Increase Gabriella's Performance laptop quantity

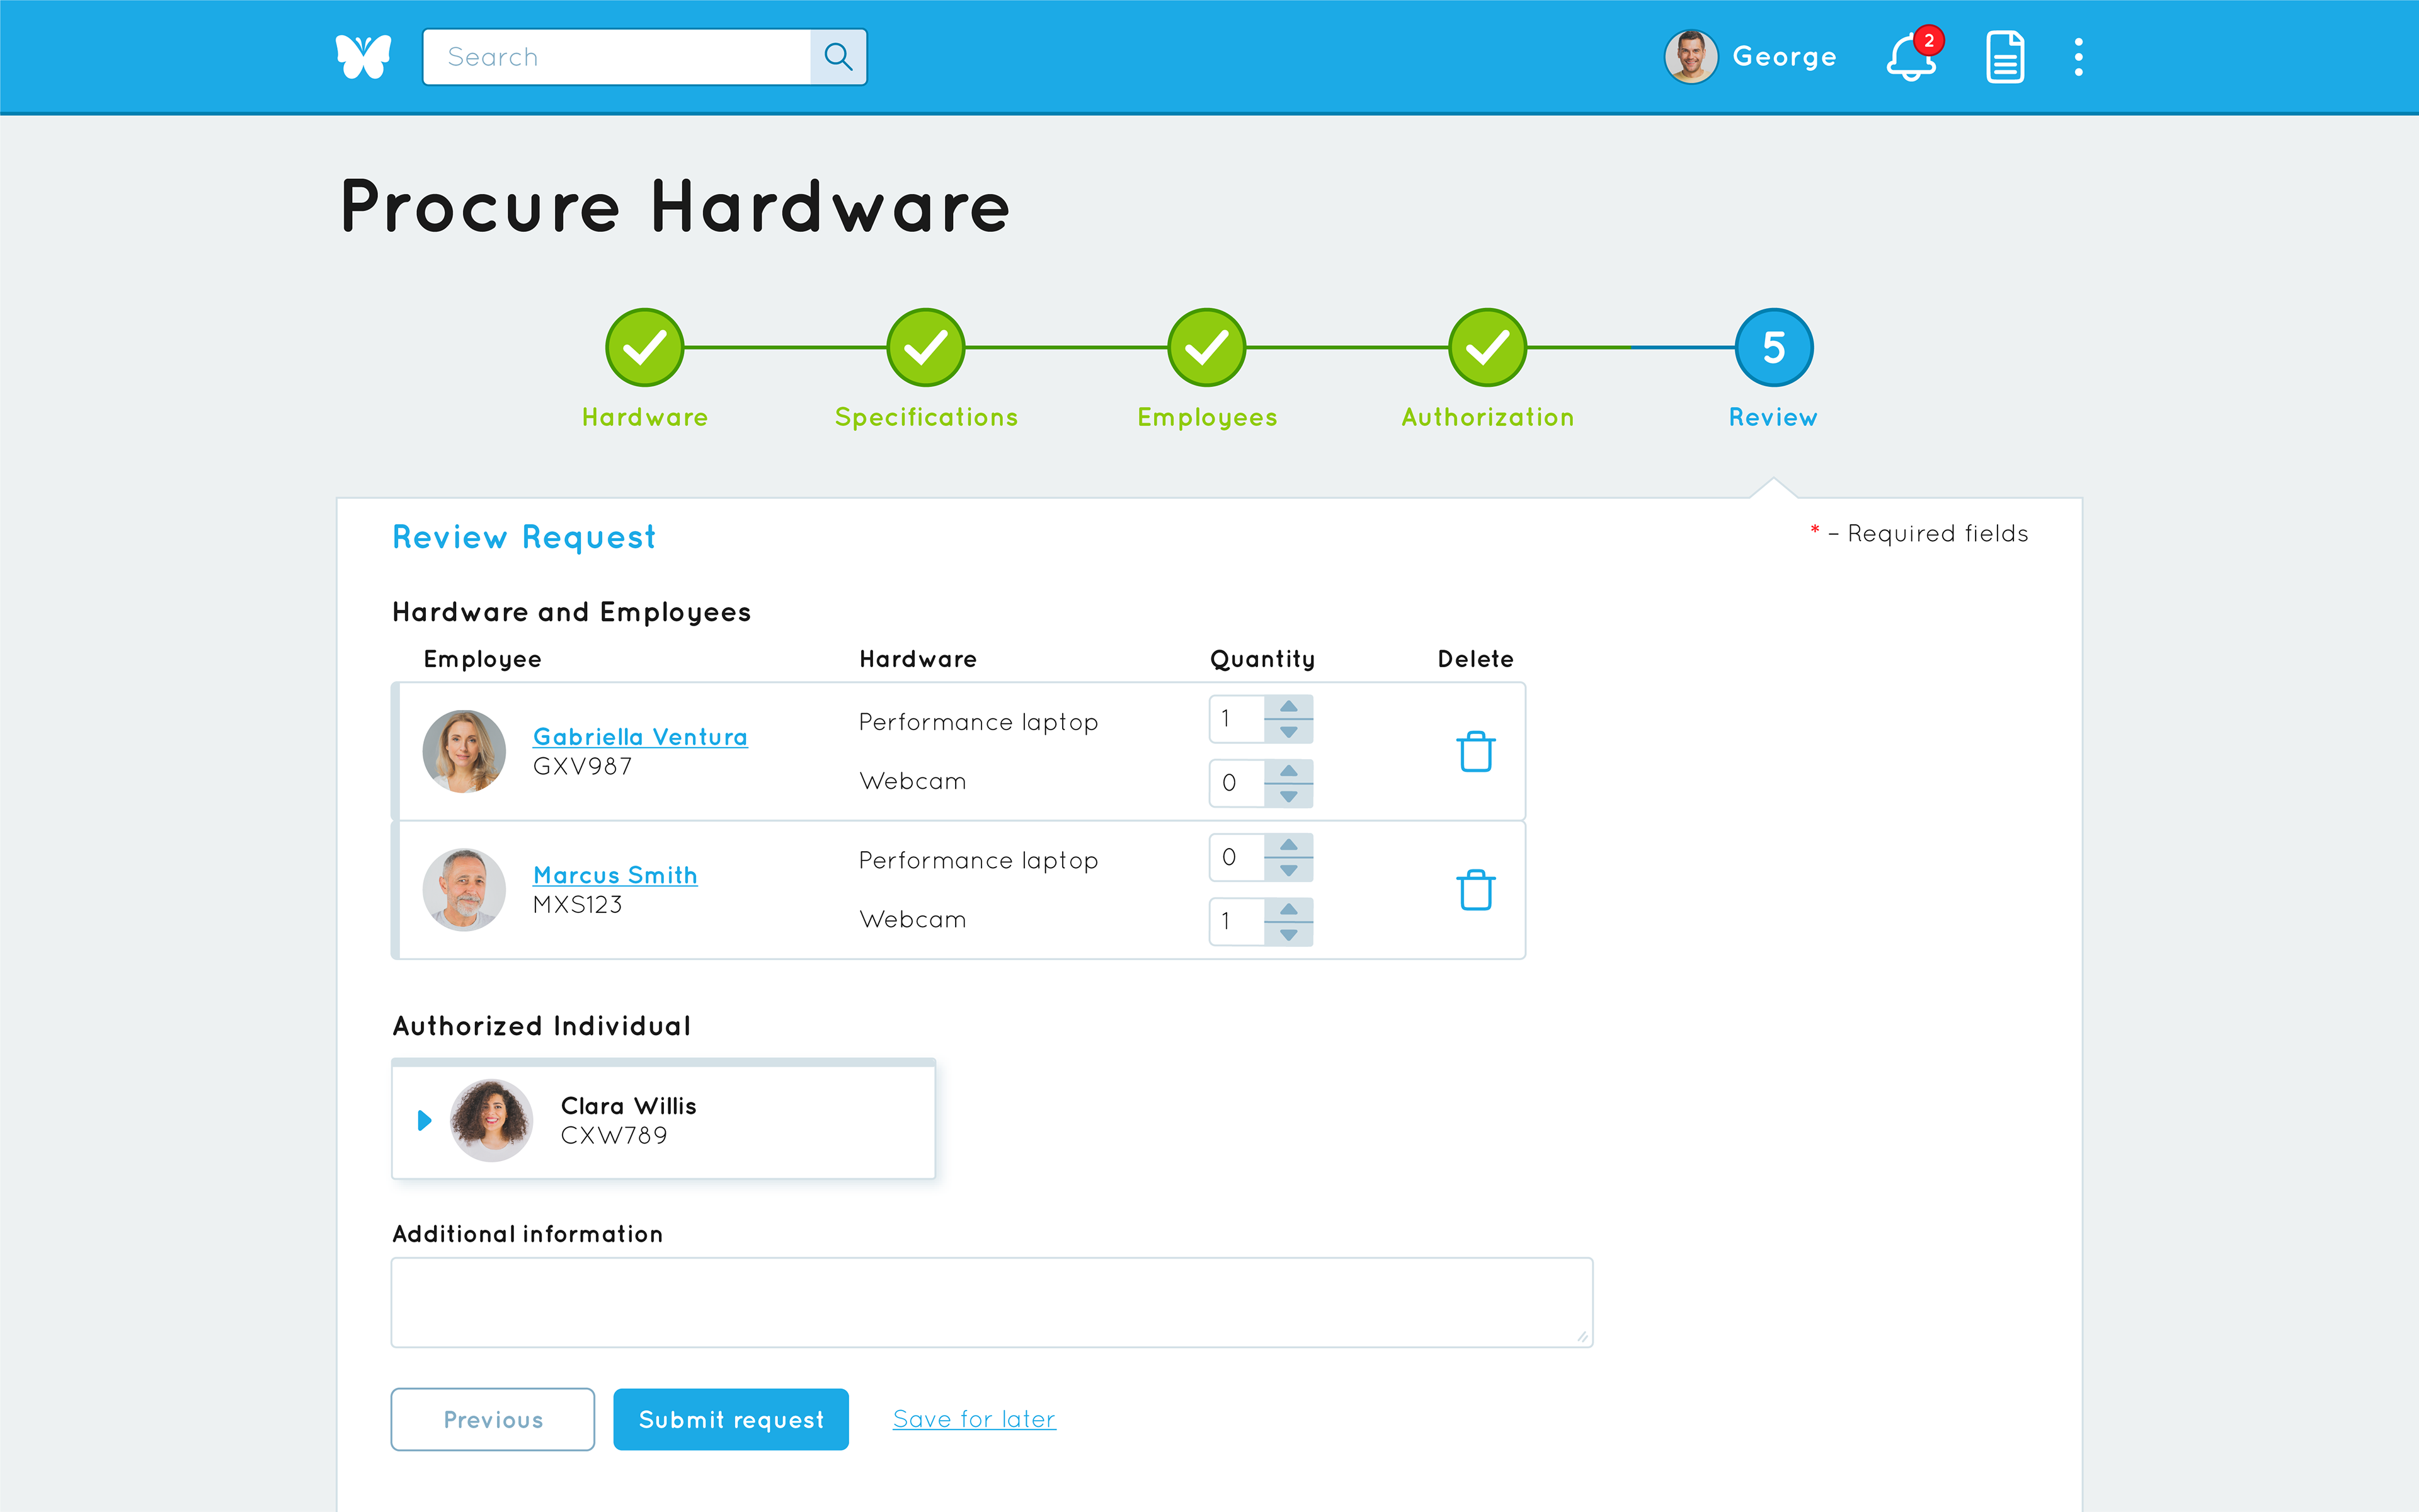pos(1288,707)
